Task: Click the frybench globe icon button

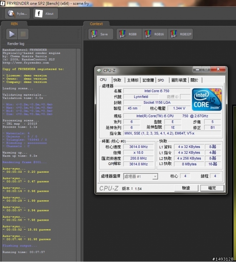Action: [x=17, y=14]
